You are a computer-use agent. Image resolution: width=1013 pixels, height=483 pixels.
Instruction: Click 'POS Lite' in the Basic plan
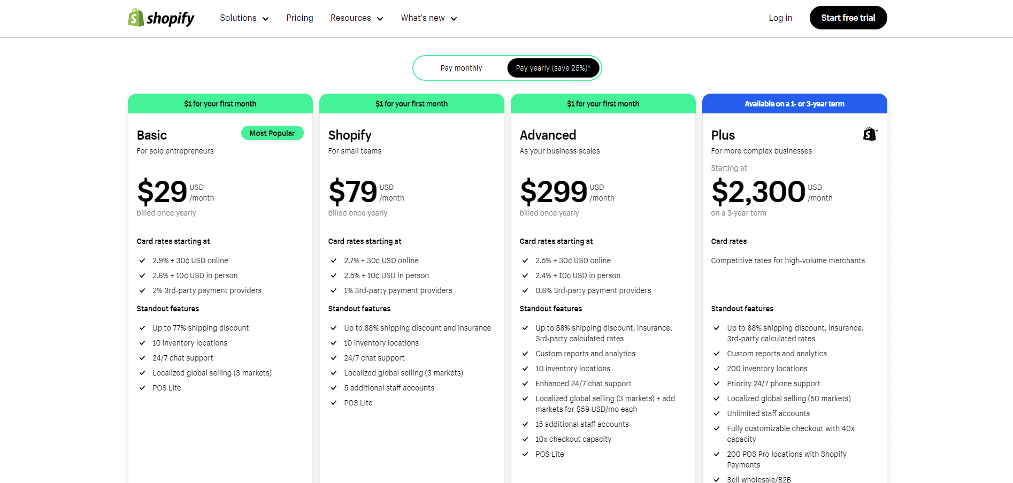167,388
